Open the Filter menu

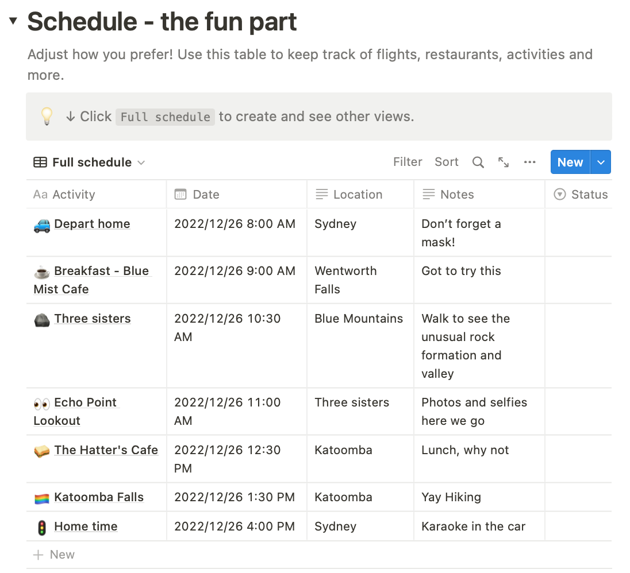tap(408, 162)
